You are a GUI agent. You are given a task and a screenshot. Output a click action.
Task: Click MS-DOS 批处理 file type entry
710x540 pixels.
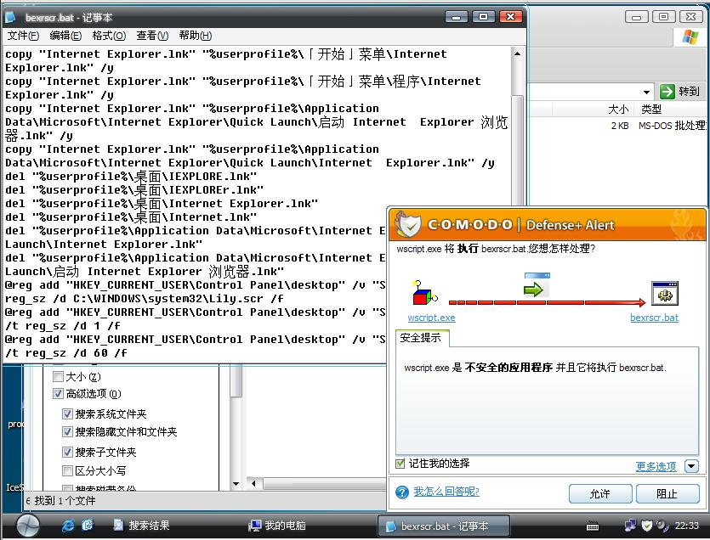tap(672, 126)
